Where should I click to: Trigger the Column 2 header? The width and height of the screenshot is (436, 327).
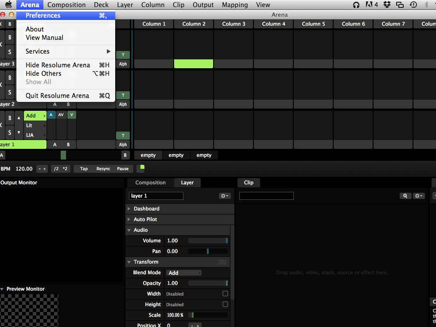coord(194,24)
